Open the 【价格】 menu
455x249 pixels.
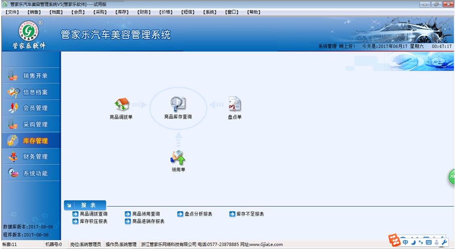click(166, 12)
